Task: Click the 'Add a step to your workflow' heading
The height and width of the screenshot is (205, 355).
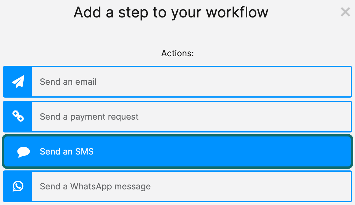Action: 171,13
